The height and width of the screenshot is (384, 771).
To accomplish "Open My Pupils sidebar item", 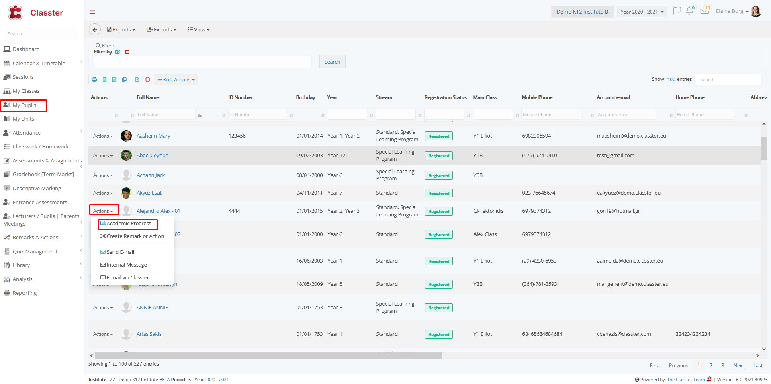I will click(x=24, y=105).
